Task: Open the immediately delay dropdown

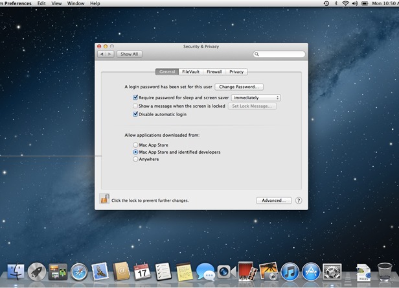Action: [256, 97]
